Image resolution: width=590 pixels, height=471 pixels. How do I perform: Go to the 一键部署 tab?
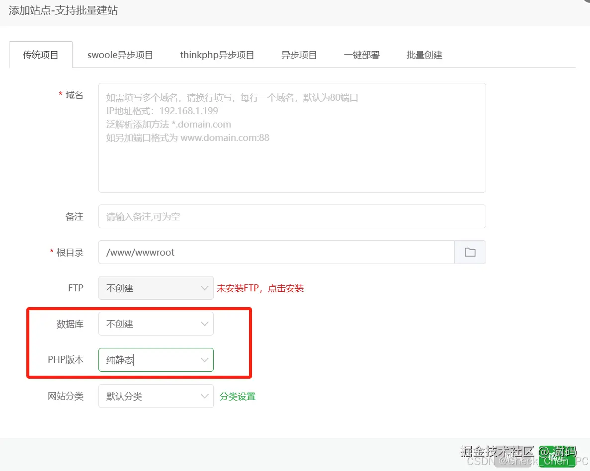(x=361, y=55)
